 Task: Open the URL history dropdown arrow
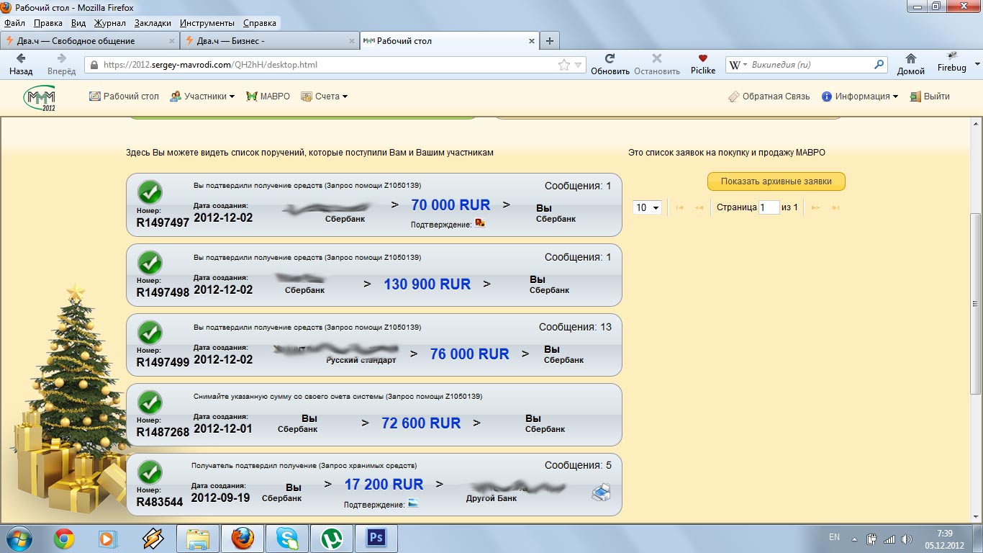pyautogui.click(x=579, y=65)
